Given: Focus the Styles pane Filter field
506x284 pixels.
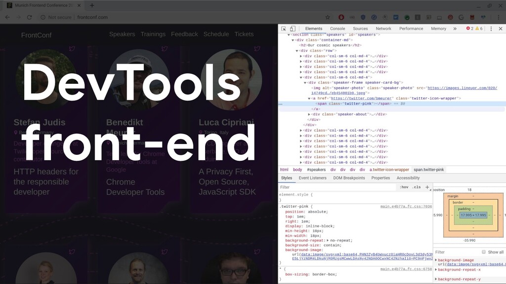Looking at the screenshot, I should coord(337,187).
